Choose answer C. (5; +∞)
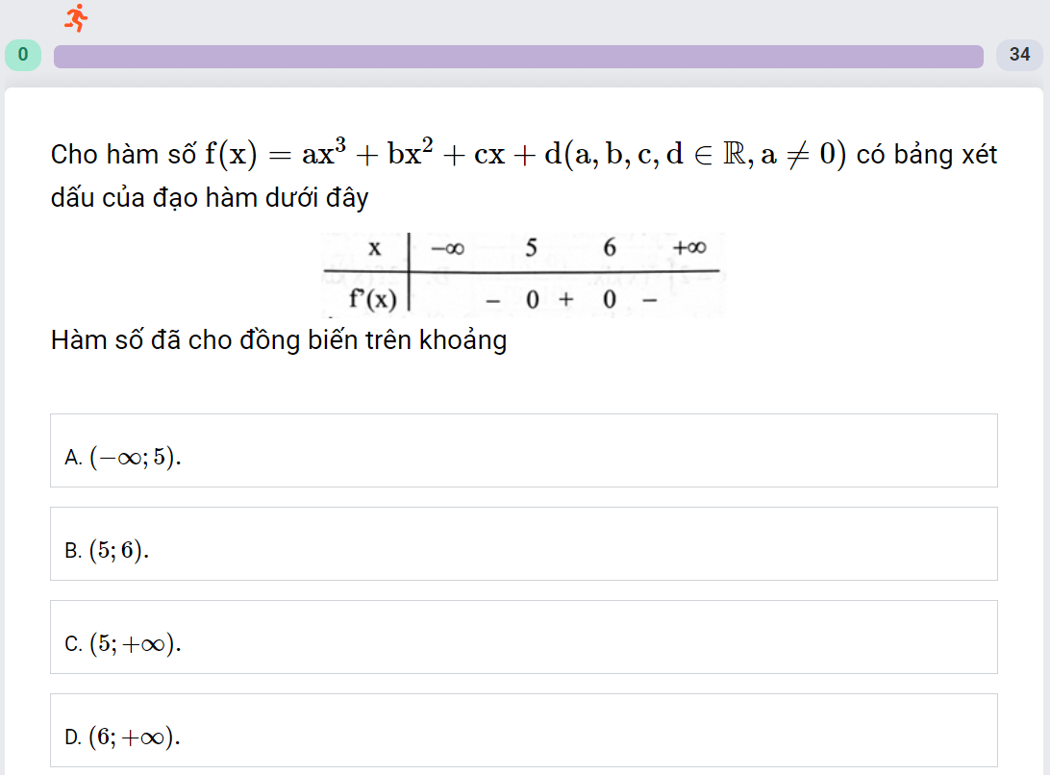Viewport: 1050px width, 775px height. 524,637
